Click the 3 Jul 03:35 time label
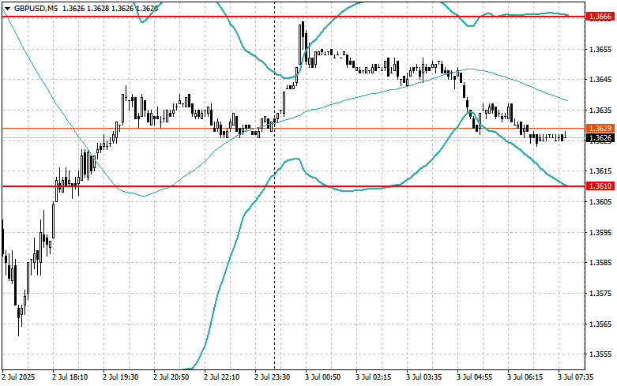The image size is (617, 386). (423, 377)
